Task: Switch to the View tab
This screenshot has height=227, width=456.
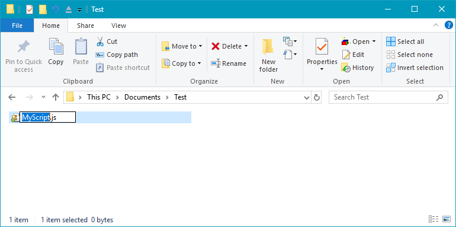Action: click(x=118, y=25)
